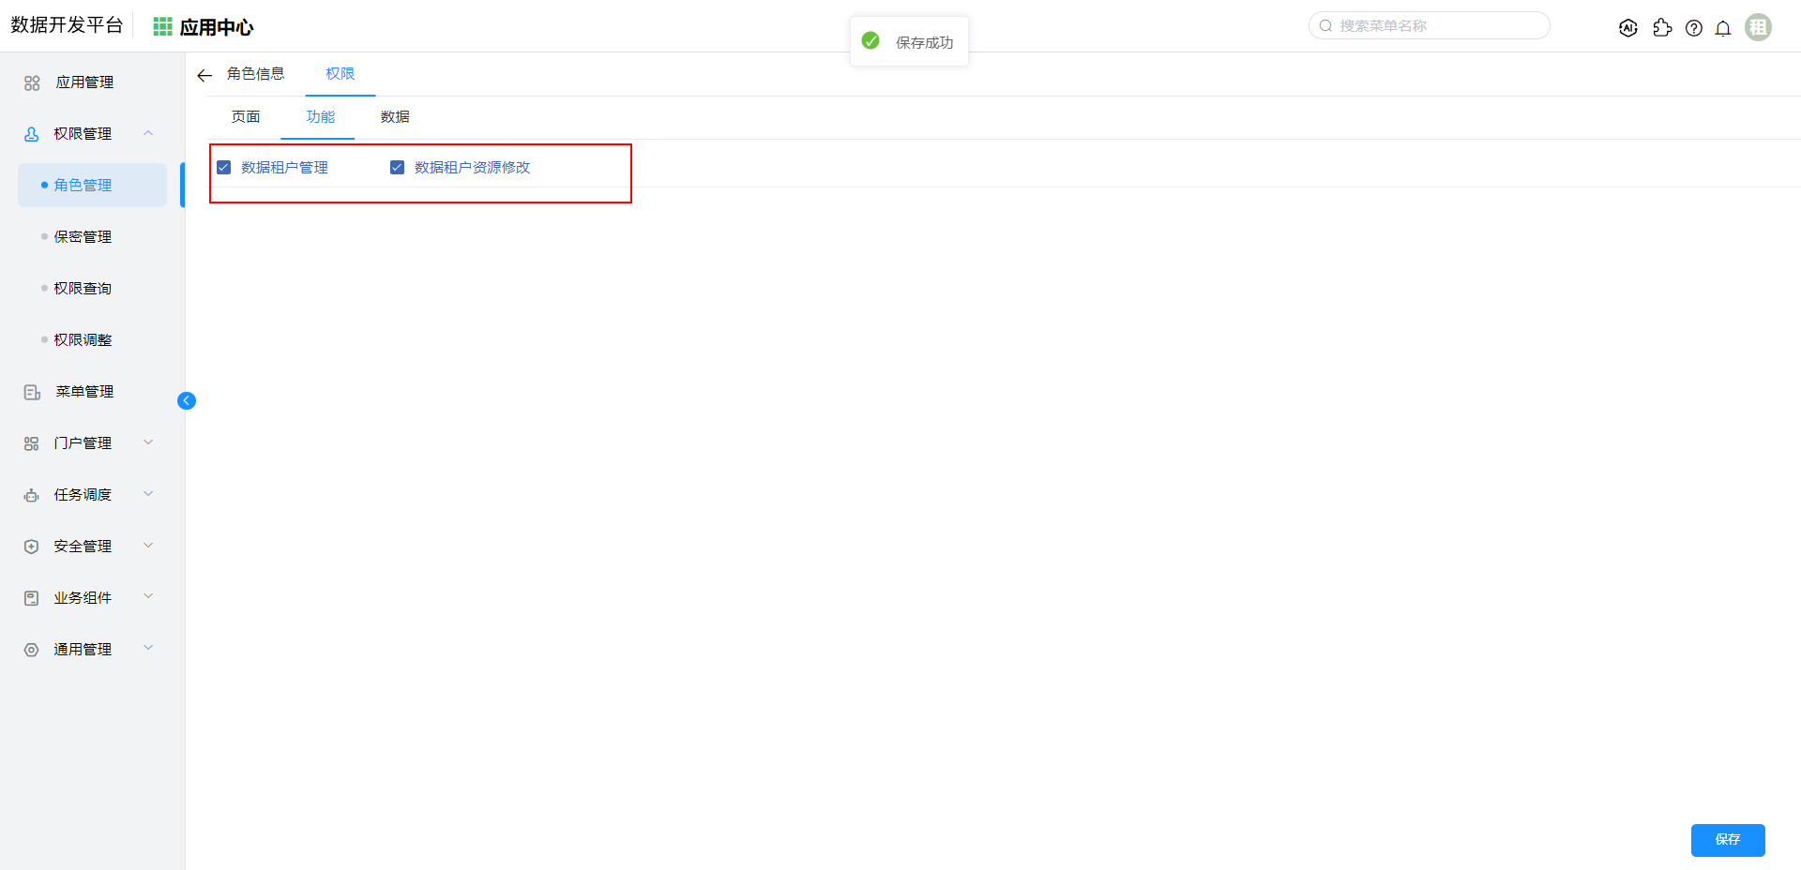1801x870 pixels.
Task: Switch to the 数据 tab
Action: pos(395,117)
